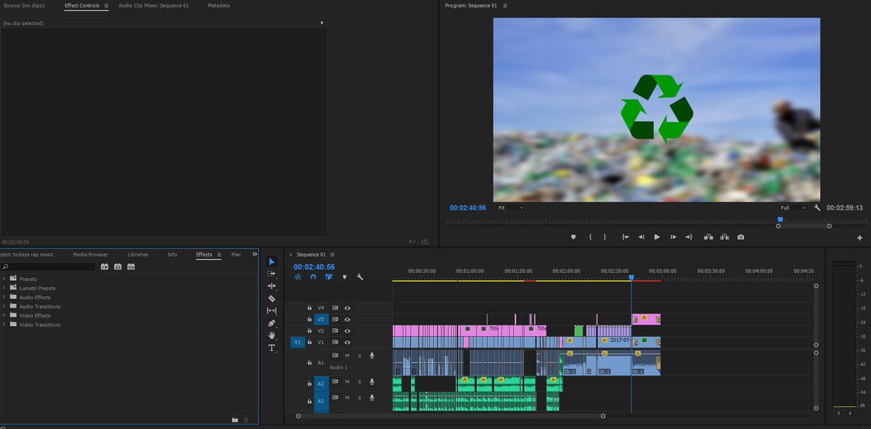Open timeline display settings wrench
The width and height of the screenshot is (871, 429).
[x=359, y=277]
